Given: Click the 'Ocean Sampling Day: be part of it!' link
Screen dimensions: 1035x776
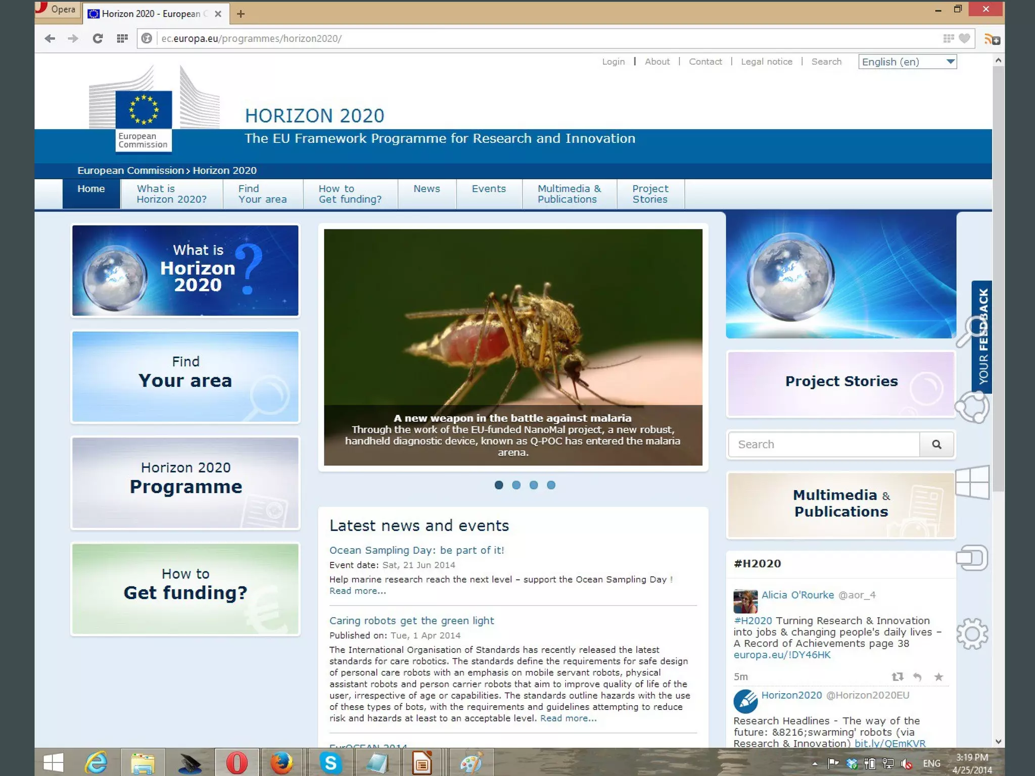Looking at the screenshot, I should coord(416,550).
